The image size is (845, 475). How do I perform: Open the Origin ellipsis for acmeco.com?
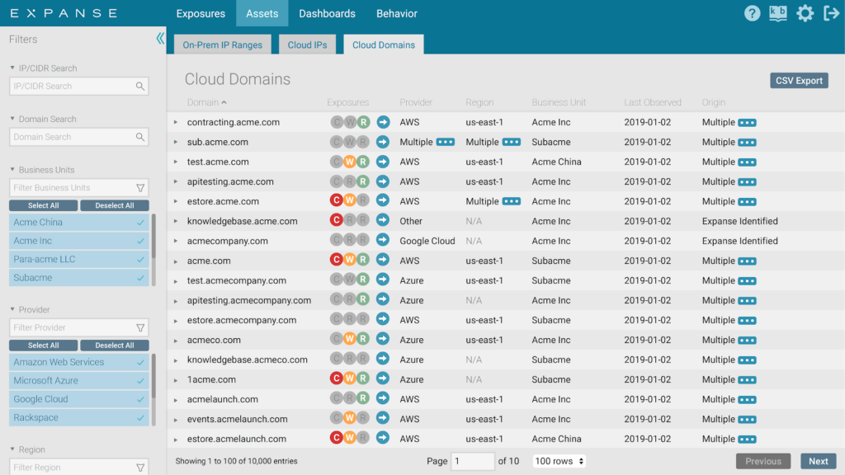pos(747,341)
